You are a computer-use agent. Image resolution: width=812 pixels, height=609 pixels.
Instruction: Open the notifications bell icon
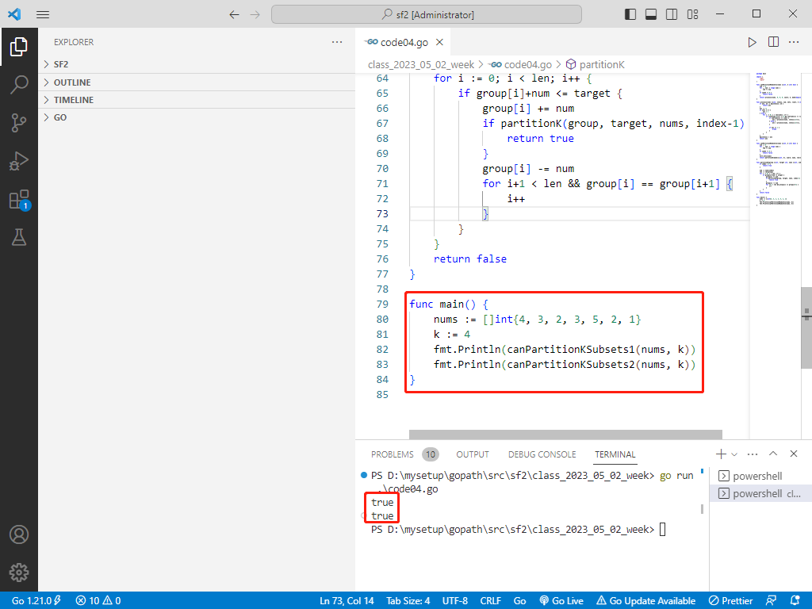(795, 600)
